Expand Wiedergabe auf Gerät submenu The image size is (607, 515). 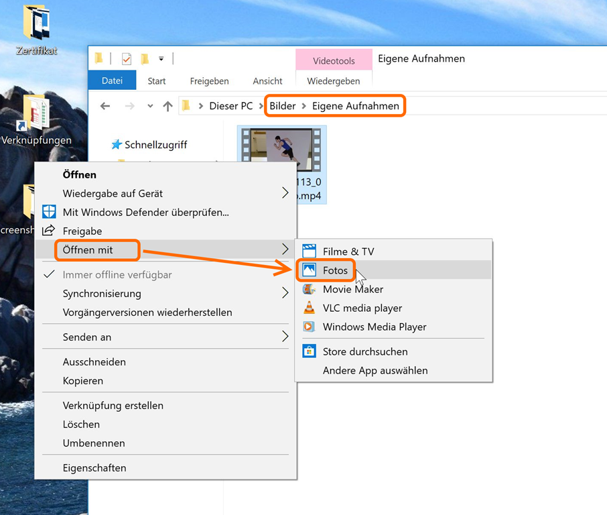point(285,193)
